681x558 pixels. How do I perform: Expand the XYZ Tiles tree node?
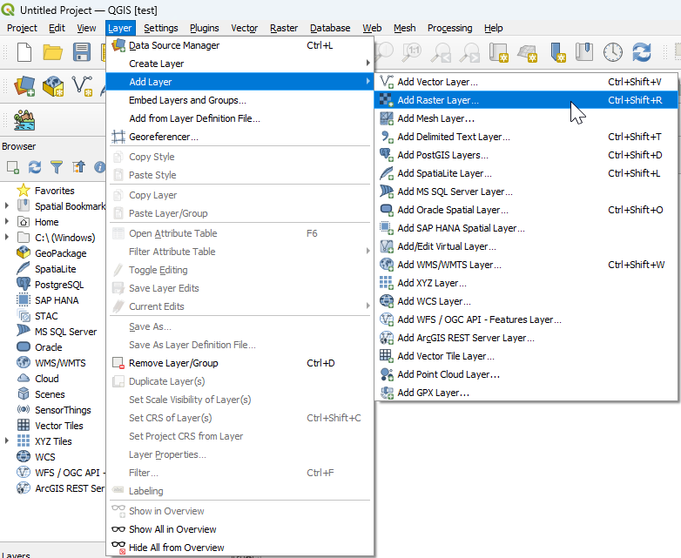[7, 441]
